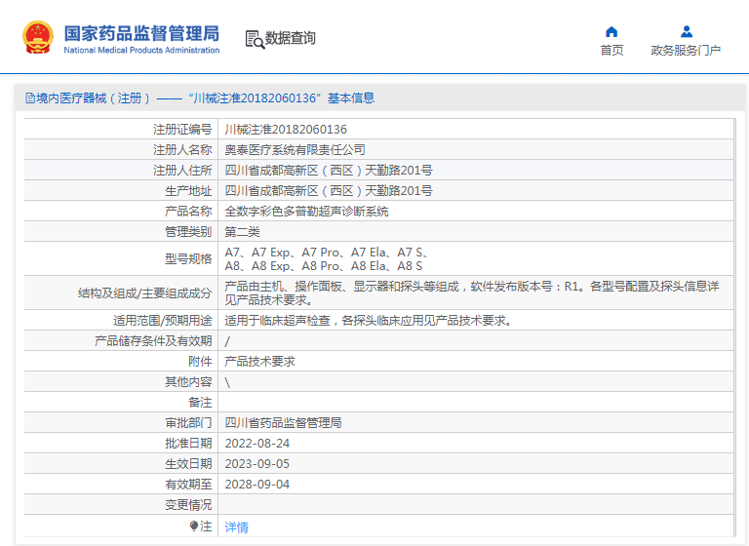Open the 政务服务门户 text link
The height and width of the screenshot is (546, 749).
tap(686, 51)
